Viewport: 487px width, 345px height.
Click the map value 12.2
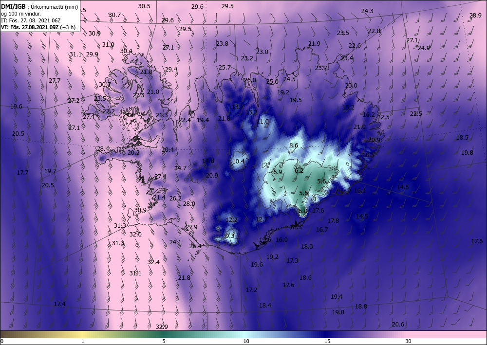tap(231, 220)
